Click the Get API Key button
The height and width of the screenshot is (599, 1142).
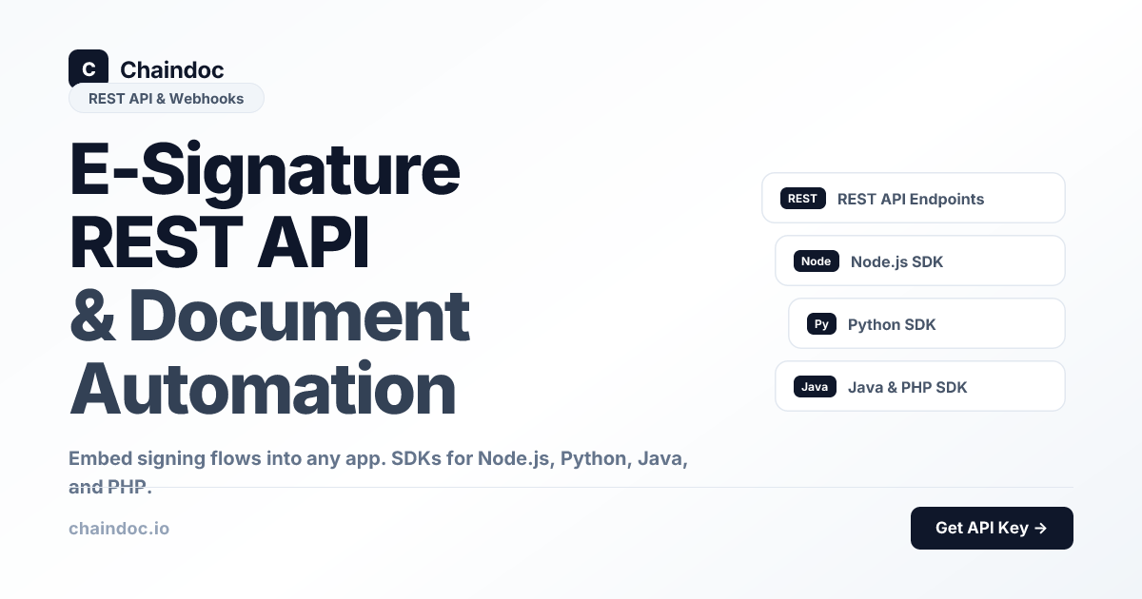992,528
